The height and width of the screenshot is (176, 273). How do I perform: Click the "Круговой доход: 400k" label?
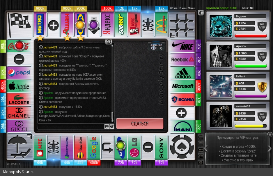click(221, 8)
